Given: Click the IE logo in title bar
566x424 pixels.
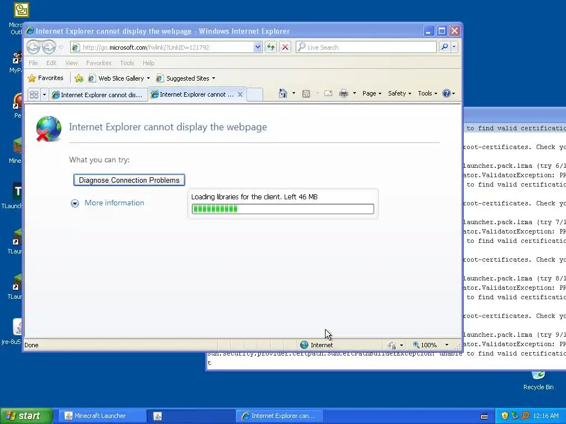Looking at the screenshot, I should pyautogui.click(x=30, y=31).
